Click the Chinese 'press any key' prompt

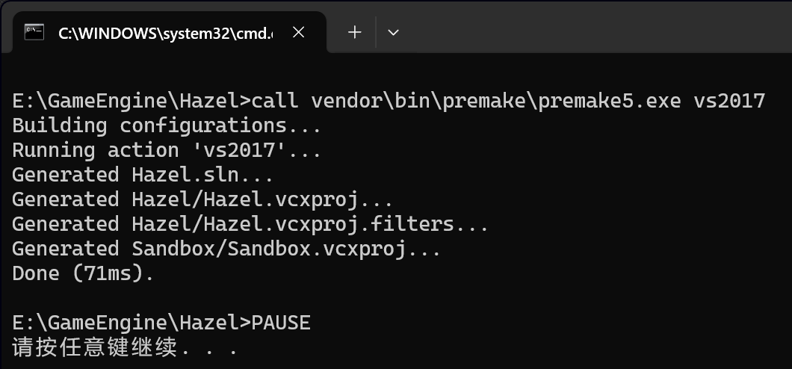tap(125, 347)
